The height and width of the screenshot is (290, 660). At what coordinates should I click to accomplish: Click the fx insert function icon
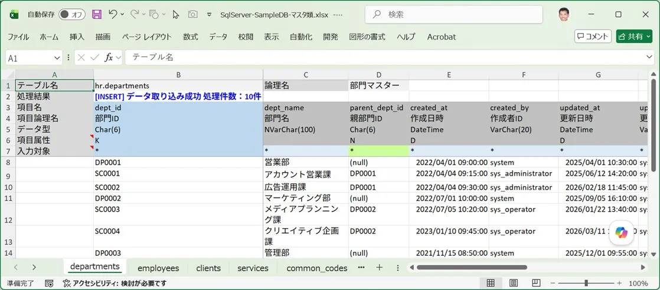(109, 58)
